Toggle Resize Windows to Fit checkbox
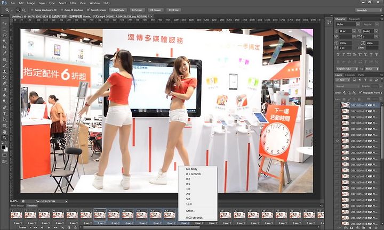 tap(32, 10)
